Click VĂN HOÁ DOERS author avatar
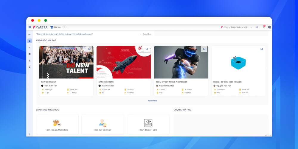Viewport: 298px width, 149px height. tap(100, 86)
